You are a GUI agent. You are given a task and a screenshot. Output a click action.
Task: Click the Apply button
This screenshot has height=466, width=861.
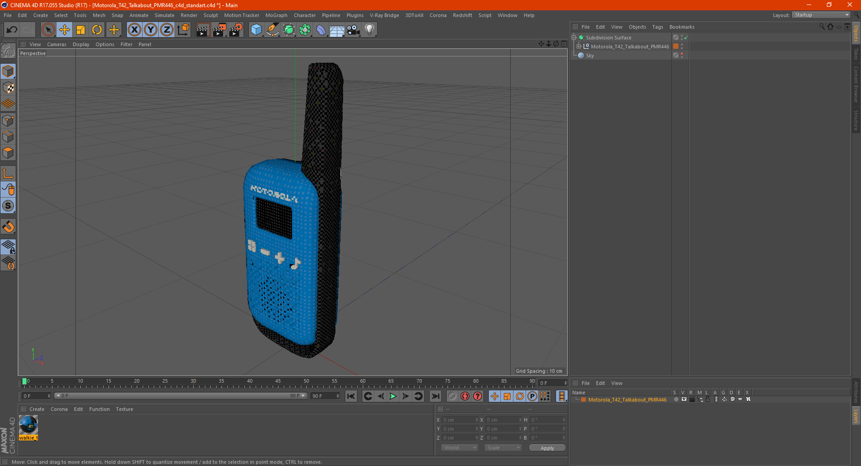(x=547, y=448)
